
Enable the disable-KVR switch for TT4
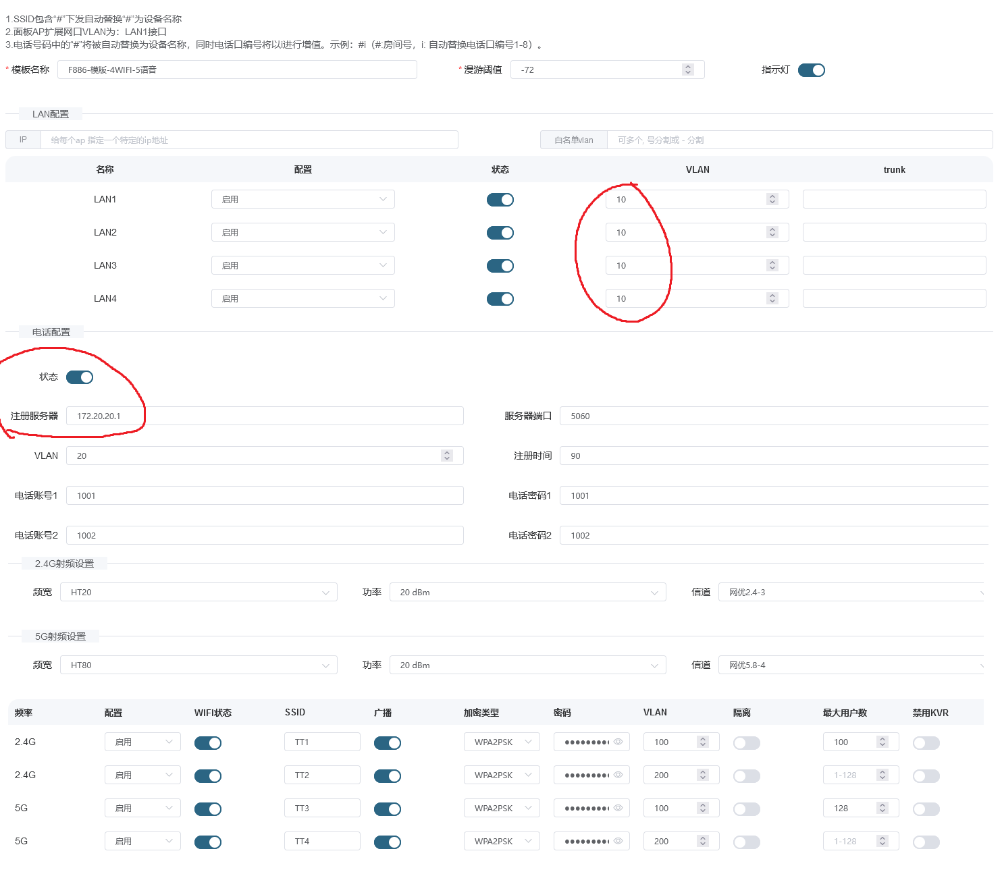926,842
